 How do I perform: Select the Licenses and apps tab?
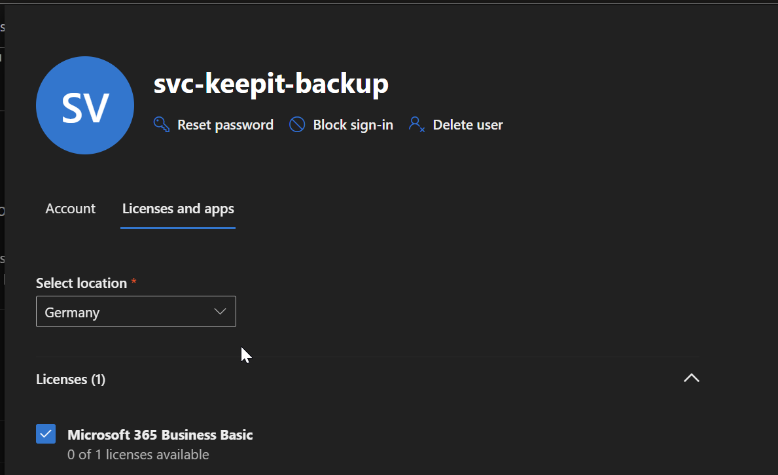point(178,209)
